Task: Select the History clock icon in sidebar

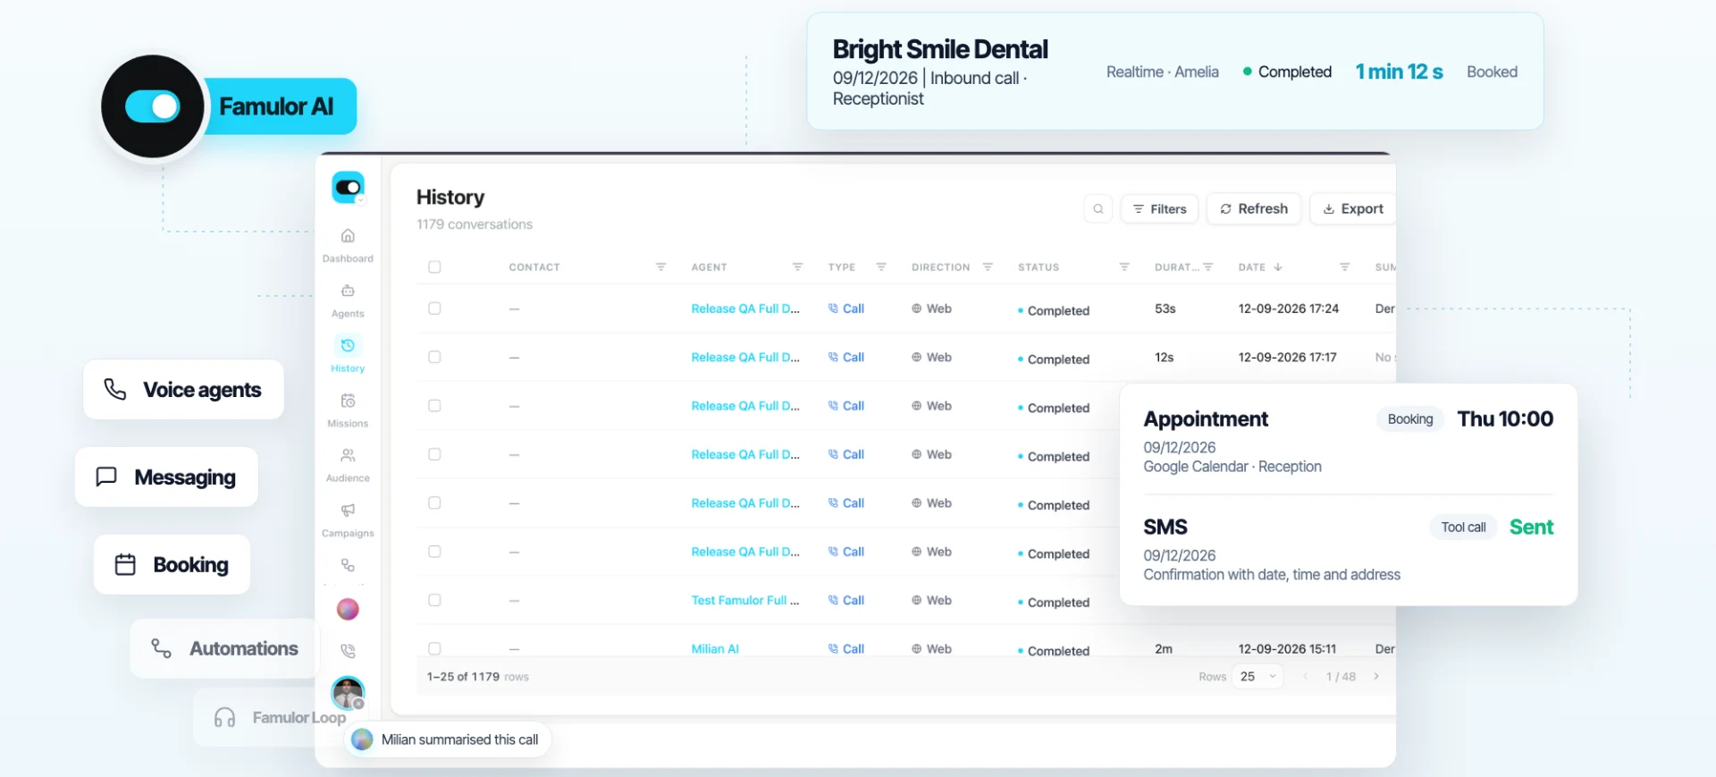Action: [x=348, y=345]
